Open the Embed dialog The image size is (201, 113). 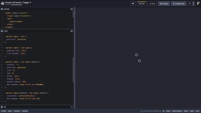[x=186, y=111]
